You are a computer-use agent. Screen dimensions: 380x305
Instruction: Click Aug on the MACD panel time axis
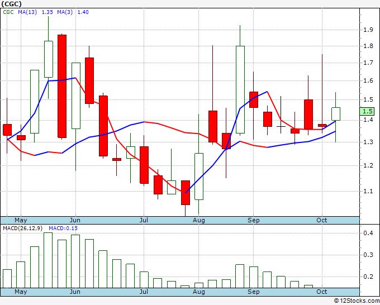pyautogui.click(x=199, y=292)
